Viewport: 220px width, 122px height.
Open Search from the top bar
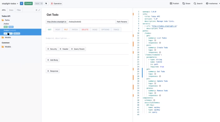point(198,3)
